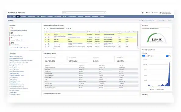Edit the Recurring Adjustable subscription row pencil

(46, 44)
